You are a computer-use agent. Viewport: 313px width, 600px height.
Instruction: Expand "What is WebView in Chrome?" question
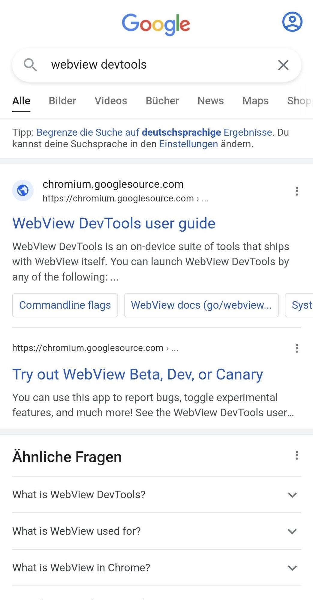click(157, 568)
